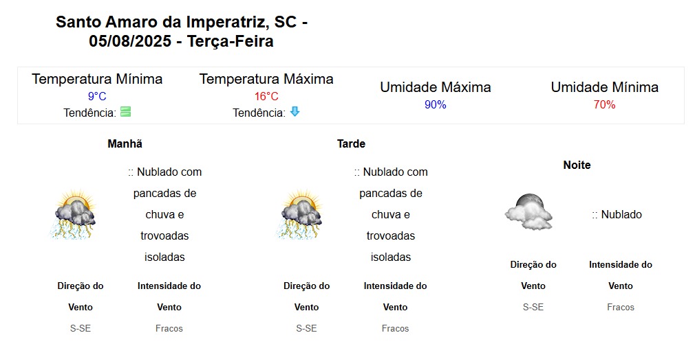Click the Temperatura Mínima label
Viewport: 695px width, 346px height.
[x=97, y=79]
